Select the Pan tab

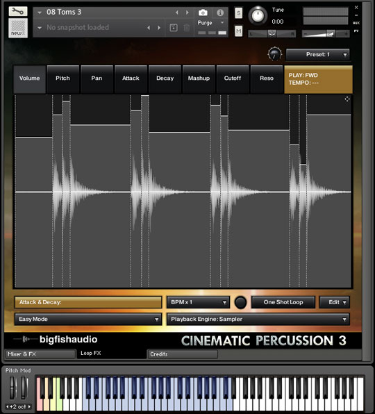coord(97,79)
